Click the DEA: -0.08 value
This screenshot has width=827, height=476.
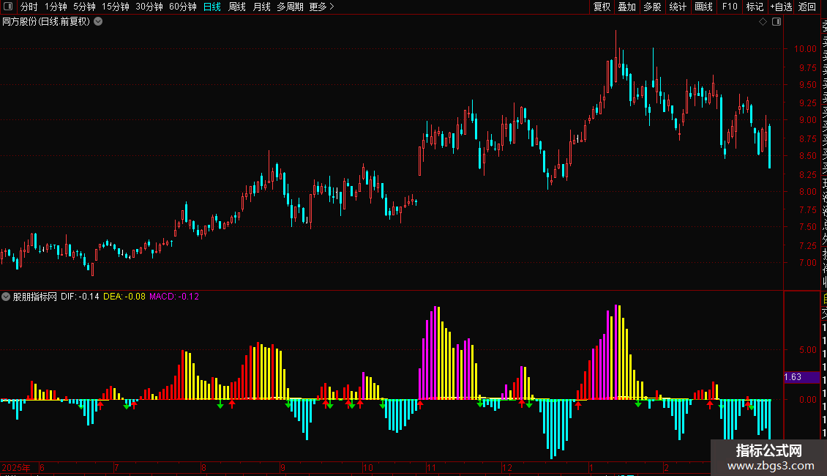coord(124,297)
